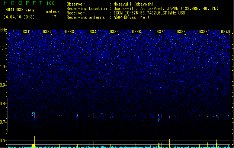Viewport: 234px width, 148px height.
Task: Click the 0334 time marker
Action: 92,32
